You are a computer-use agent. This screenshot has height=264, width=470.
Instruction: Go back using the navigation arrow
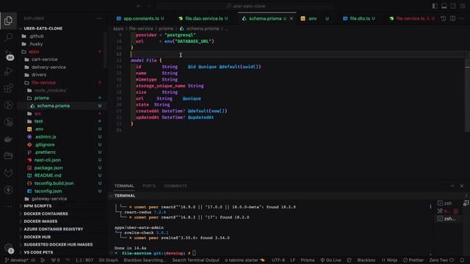139,6
